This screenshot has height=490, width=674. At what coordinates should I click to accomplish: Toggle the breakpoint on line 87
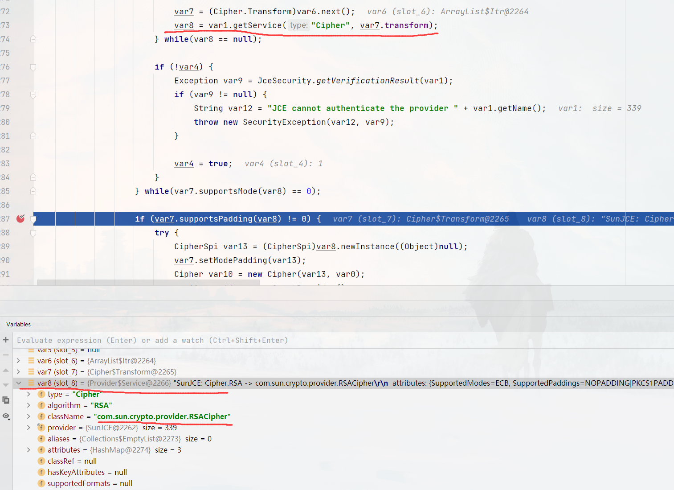[20, 218]
